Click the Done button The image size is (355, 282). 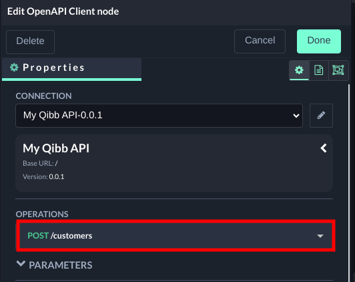pyautogui.click(x=319, y=41)
